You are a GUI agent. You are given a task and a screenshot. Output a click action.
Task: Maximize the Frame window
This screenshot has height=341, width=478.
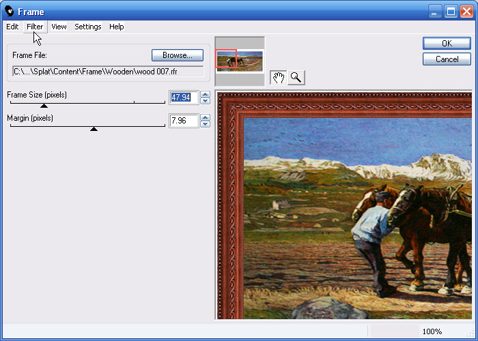(x=451, y=12)
